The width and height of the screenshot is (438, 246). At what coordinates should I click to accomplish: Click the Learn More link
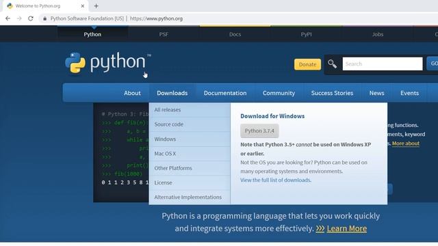pyautogui.click(x=347, y=229)
